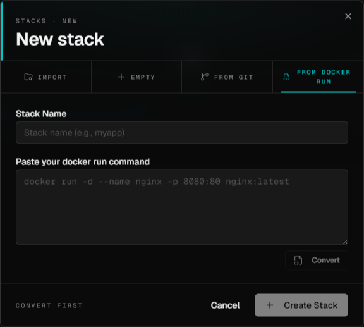This screenshot has width=364, height=327.
Task: Click the Stack Name field label
Action: coord(41,114)
